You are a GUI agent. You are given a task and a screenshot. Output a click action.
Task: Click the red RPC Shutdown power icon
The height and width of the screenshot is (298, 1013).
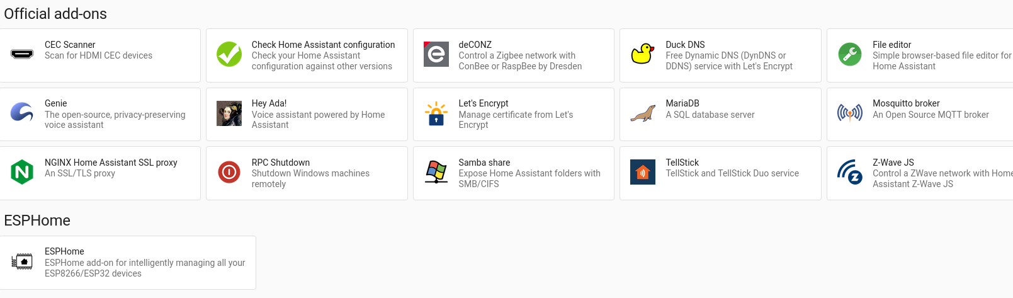(x=229, y=172)
